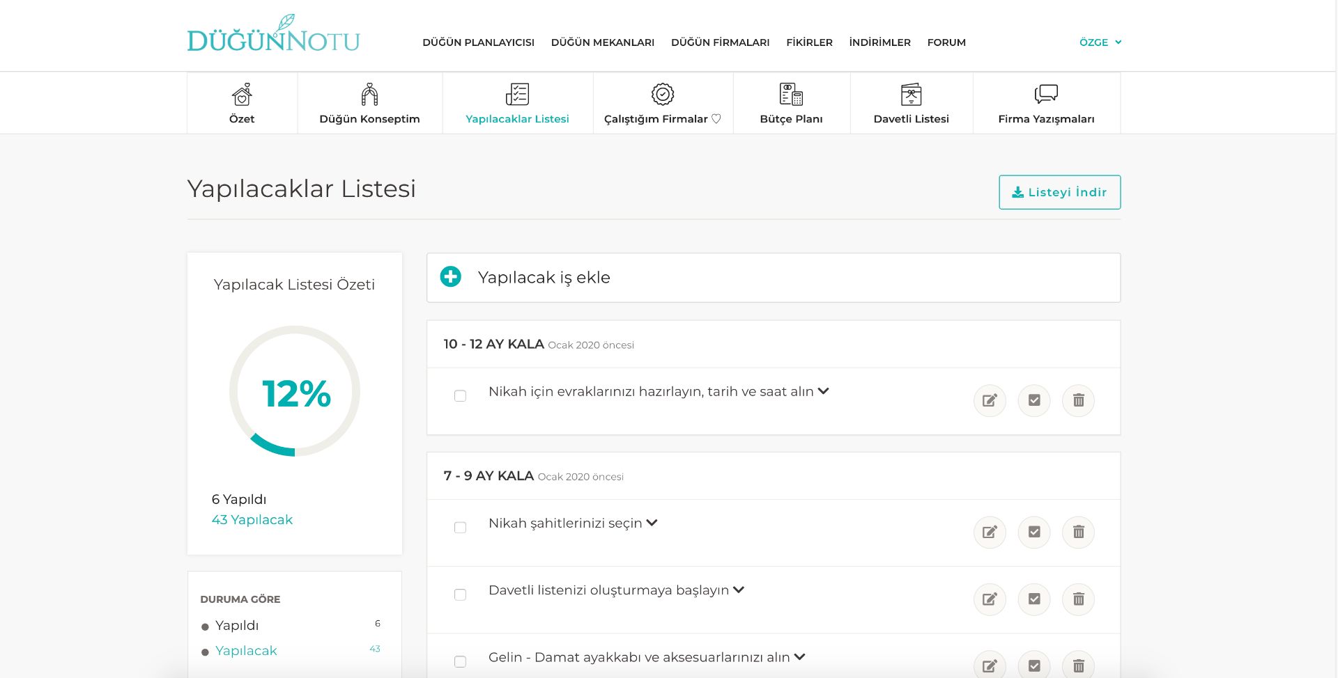Tick the checkbox for 'Nikah şahitlerinizi seçin'

pos(460,528)
